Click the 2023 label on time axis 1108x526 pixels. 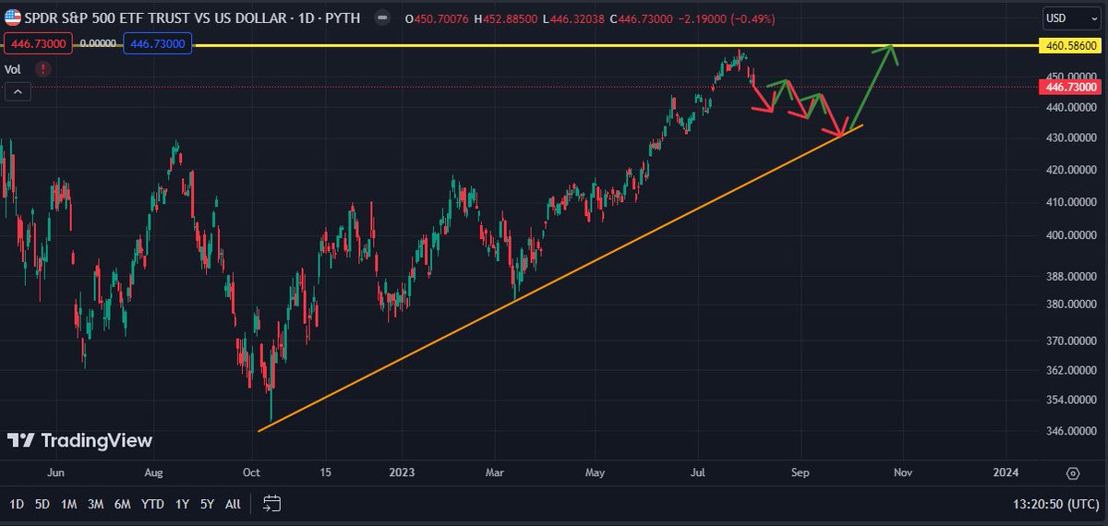(402, 472)
